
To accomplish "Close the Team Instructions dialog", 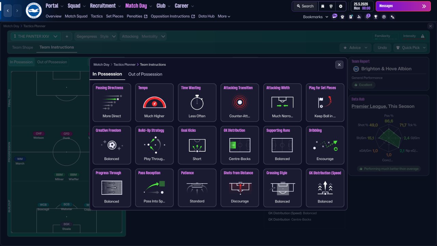I will tap(339, 65).
